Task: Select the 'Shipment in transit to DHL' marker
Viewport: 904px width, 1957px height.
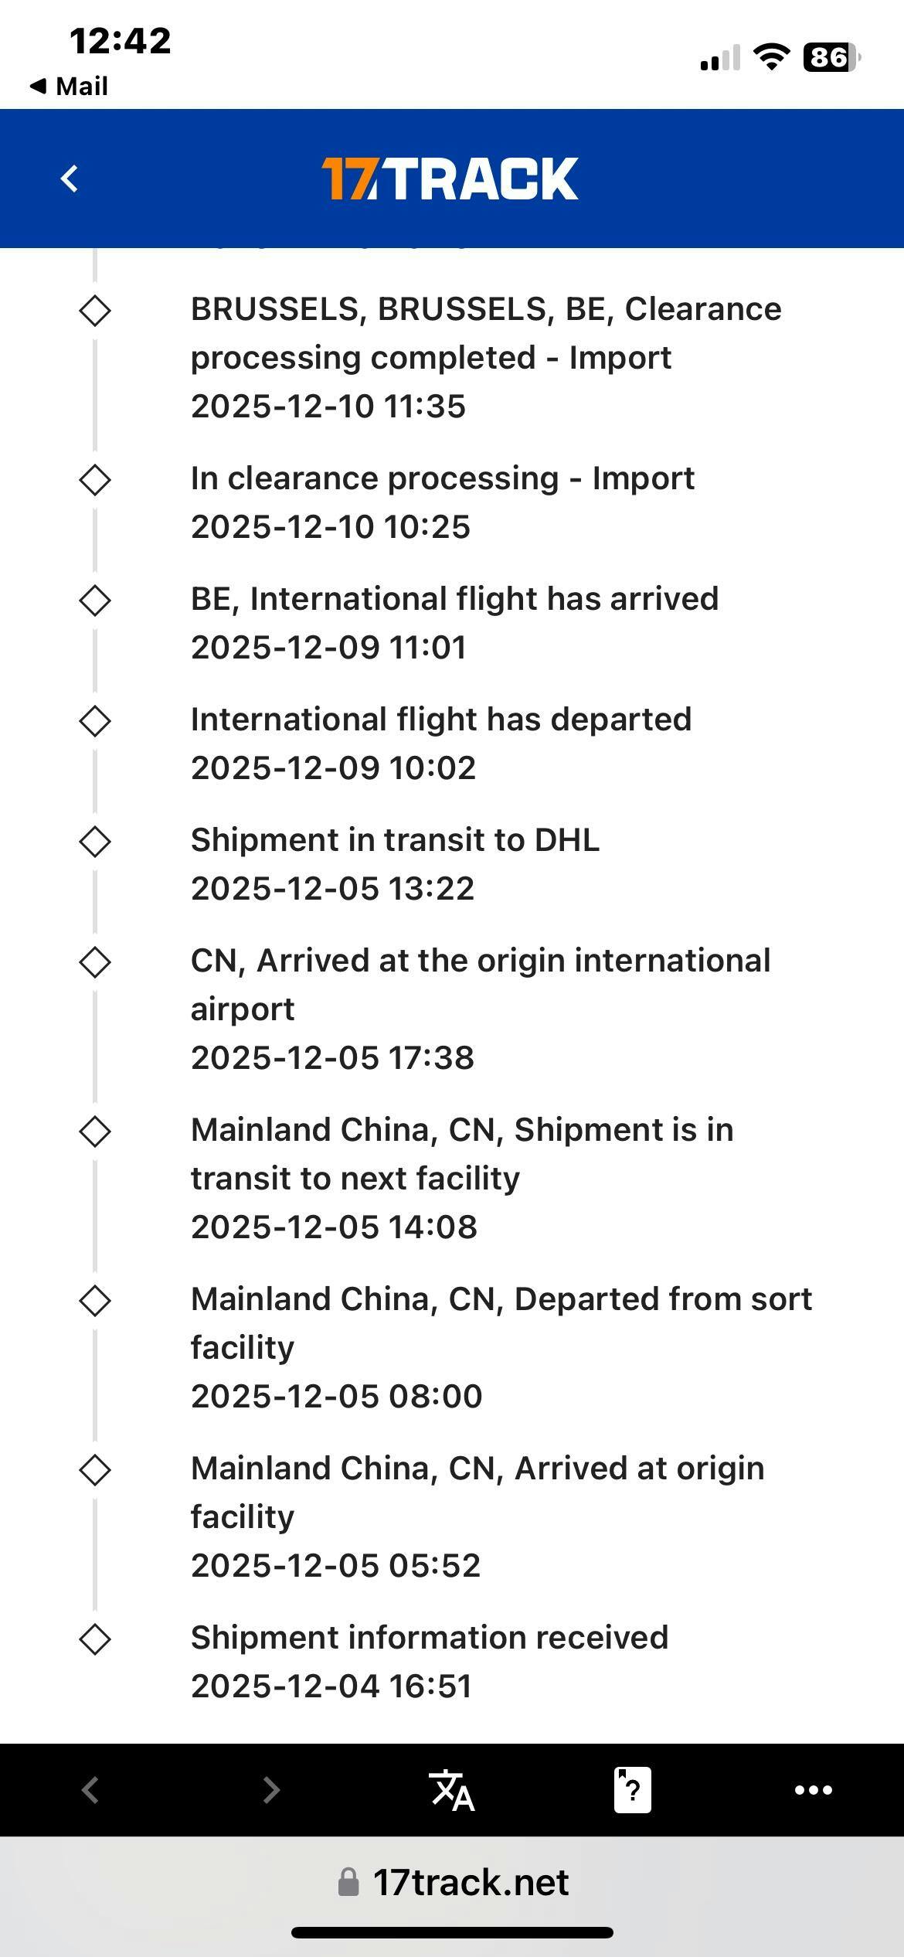Action: tap(95, 842)
